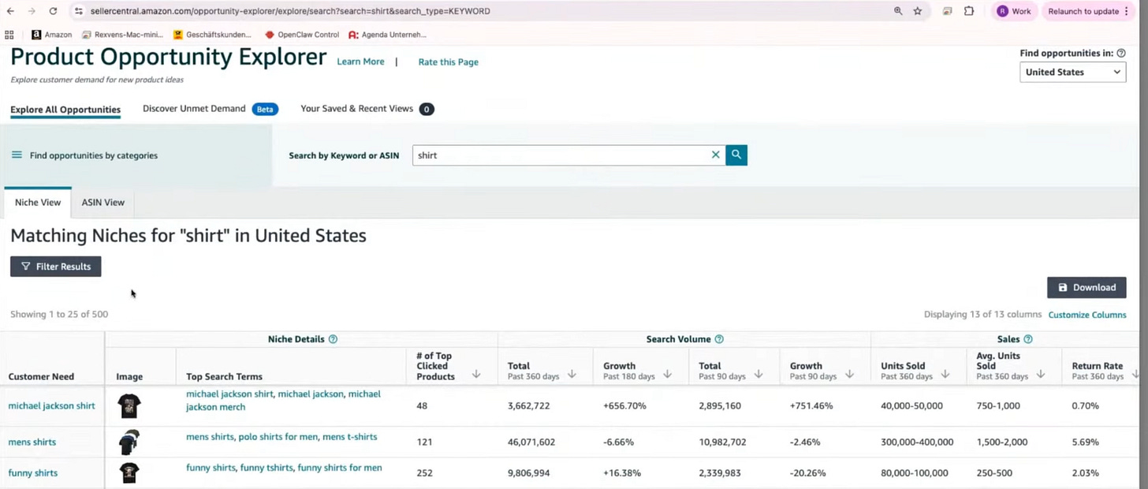This screenshot has height=489, width=1148.
Task: Reload the page in the browser
Action: pos(53,11)
